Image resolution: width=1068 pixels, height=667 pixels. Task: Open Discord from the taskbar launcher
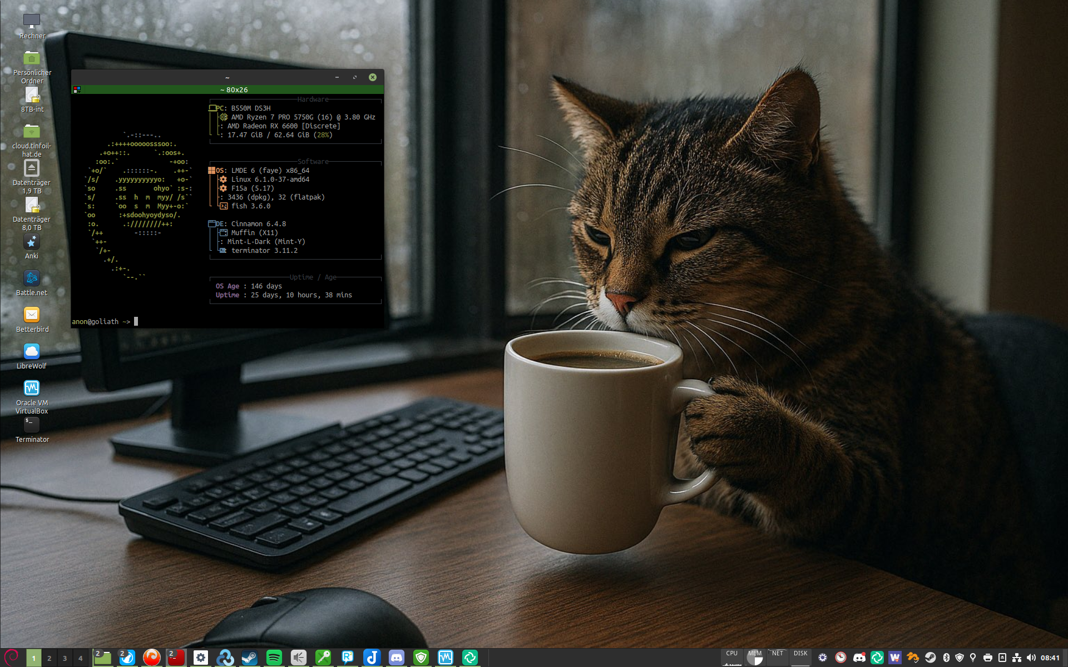pos(397,658)
